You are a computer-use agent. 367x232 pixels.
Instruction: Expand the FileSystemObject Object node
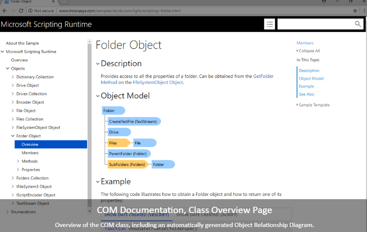coord(13,127)
